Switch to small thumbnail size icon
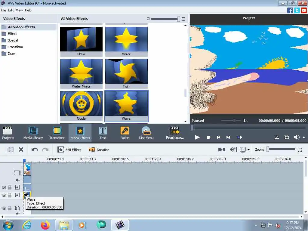The image size is (308, 231). pos(148,19)
